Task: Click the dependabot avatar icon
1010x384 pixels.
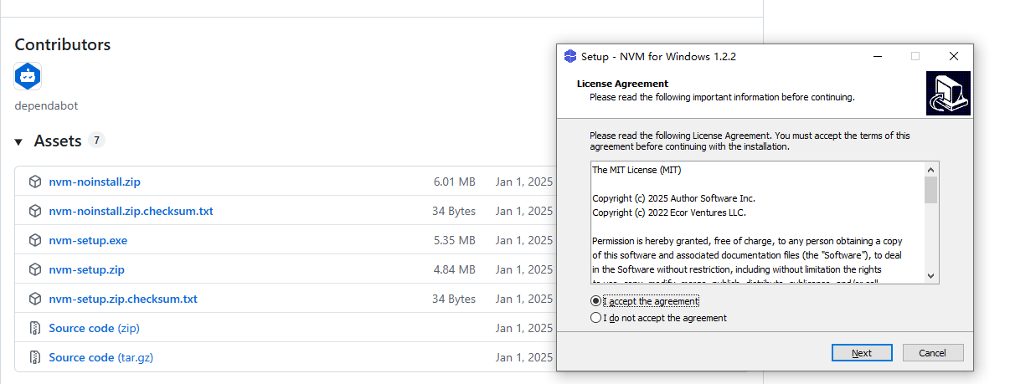Action: point(28,77)
